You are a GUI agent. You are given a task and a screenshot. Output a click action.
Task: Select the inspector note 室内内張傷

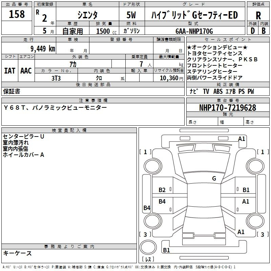pos(15,149)
